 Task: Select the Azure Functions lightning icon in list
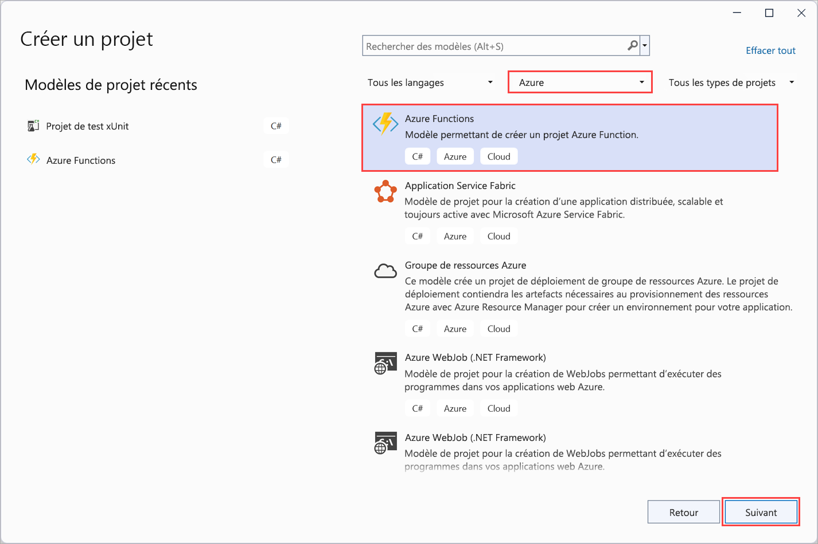coord(385,123)
